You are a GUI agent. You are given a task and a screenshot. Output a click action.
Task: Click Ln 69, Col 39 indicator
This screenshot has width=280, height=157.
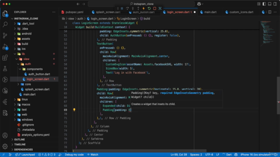point(179,155)
